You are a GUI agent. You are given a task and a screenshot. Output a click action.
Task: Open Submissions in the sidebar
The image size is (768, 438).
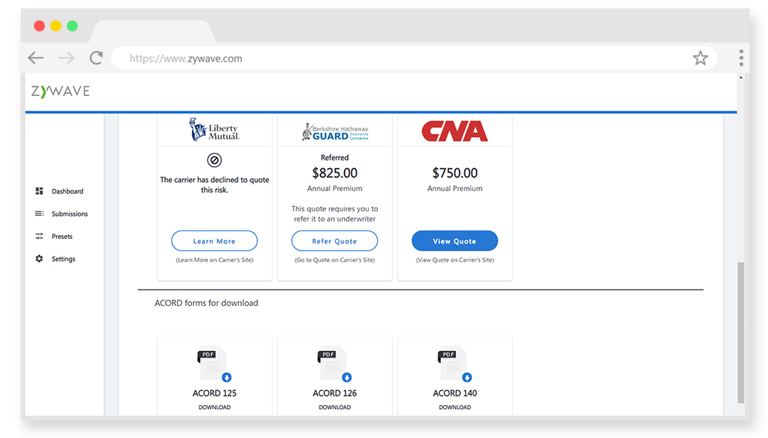pyautogui.click(x=70, y=214)
